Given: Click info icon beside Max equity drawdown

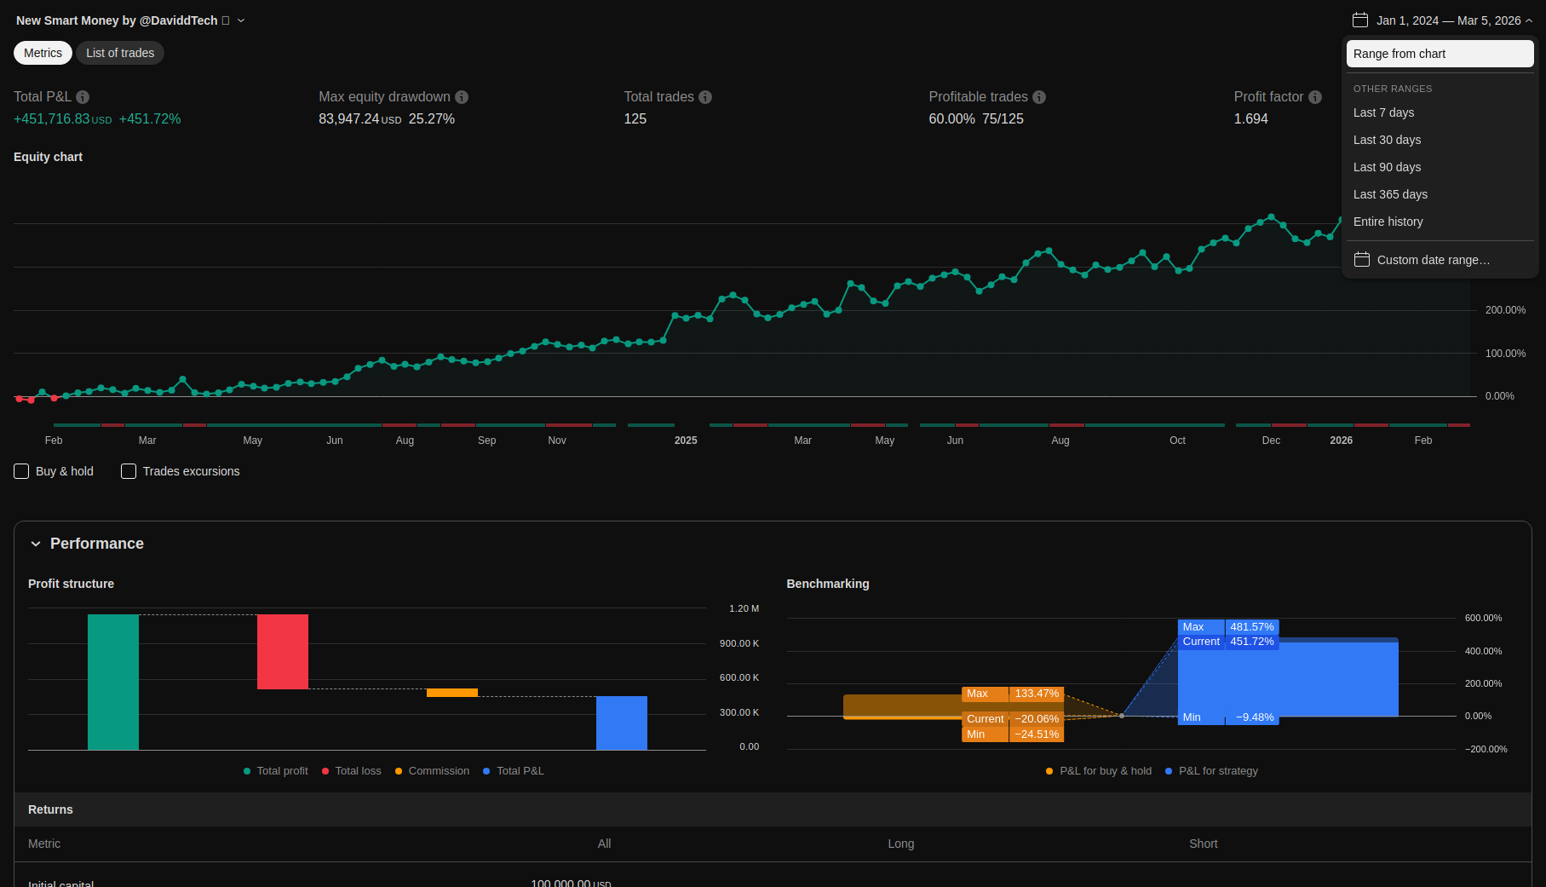Looking at the screenshot, I should tap(462, 97).
